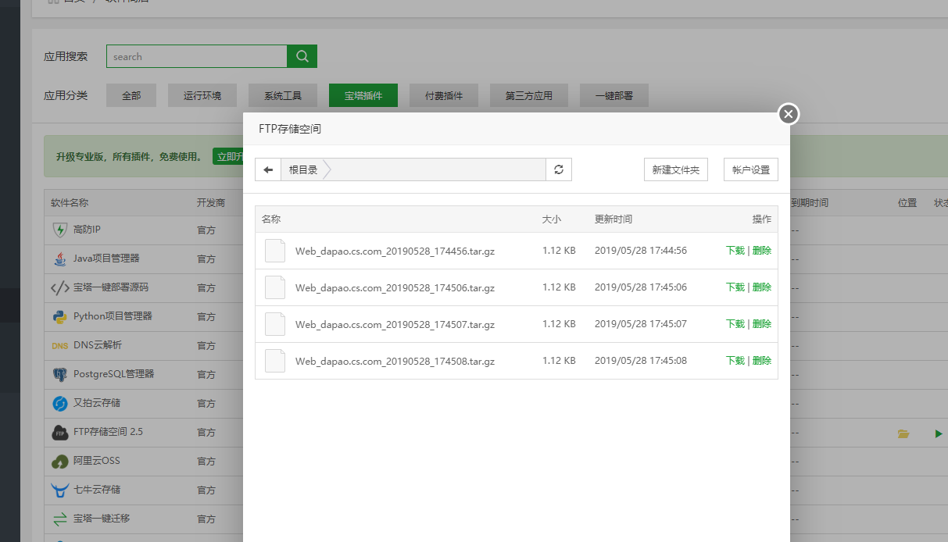Download the 174456.tar.gz backup
948x542 pixels.
pos(735,251)
